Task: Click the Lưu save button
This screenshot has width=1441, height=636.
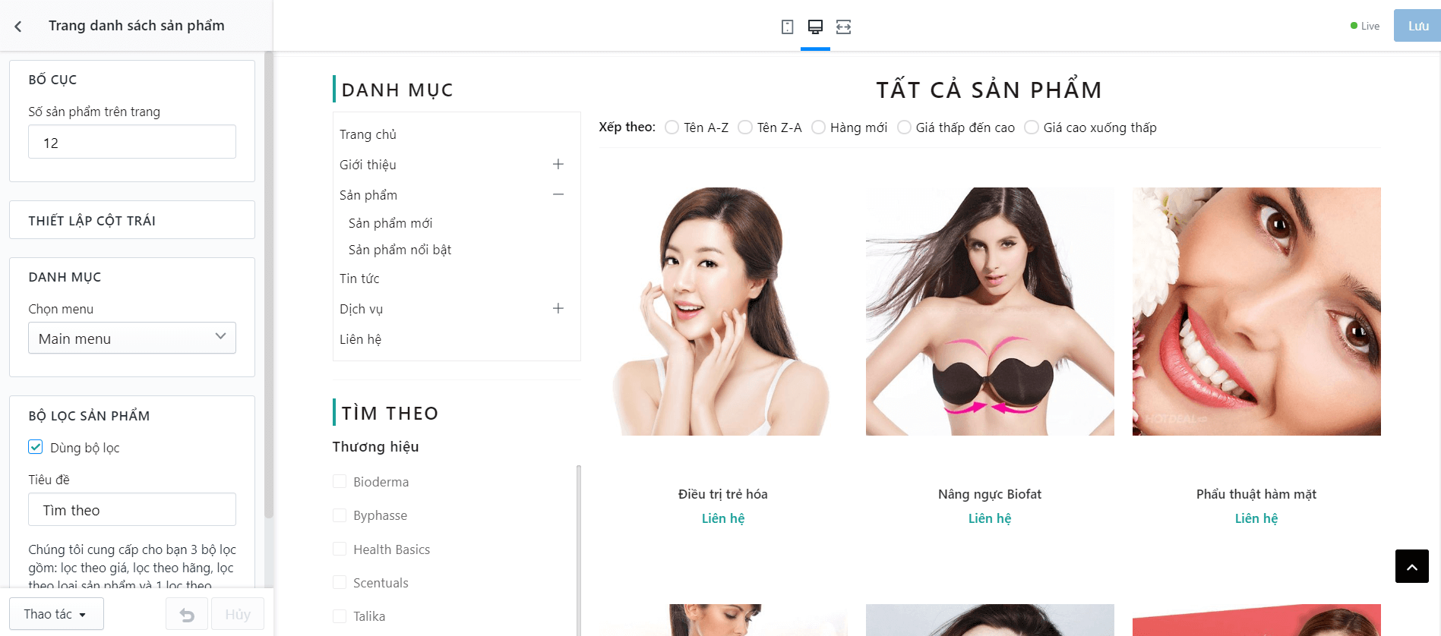Action: pyautogui.click(x=1417, y=26)
